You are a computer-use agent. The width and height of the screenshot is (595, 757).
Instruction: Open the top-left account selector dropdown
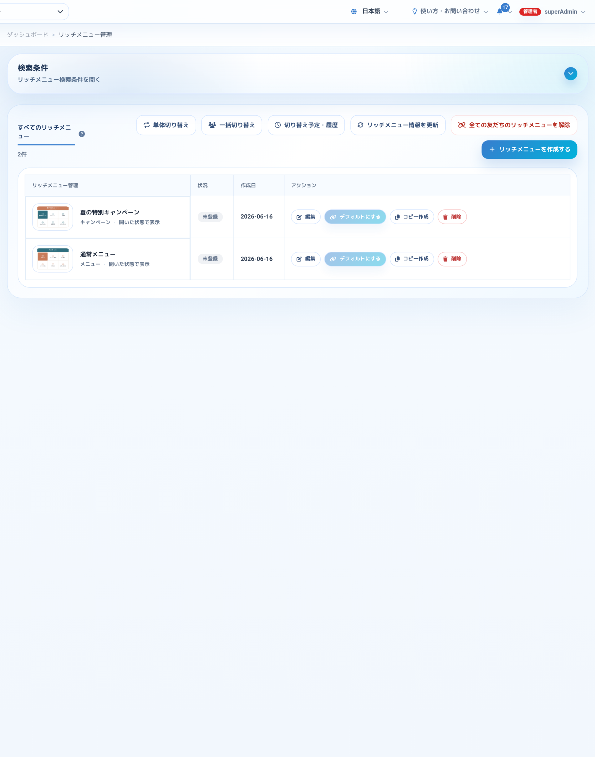34,12
